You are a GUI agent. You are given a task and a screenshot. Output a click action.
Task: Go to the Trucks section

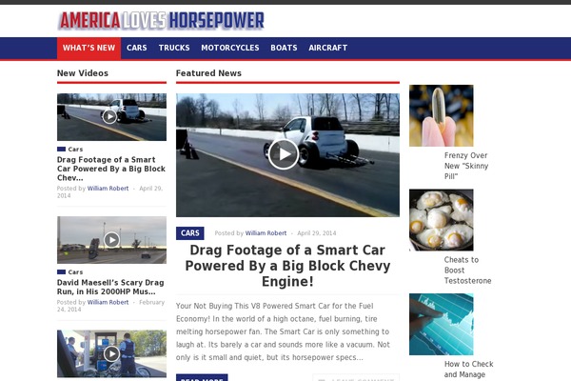click(x=174, y=48)
